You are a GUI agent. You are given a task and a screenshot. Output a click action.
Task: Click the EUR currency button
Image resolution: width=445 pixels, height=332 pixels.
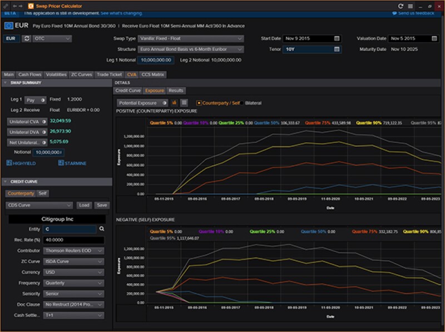coord(11,38)
